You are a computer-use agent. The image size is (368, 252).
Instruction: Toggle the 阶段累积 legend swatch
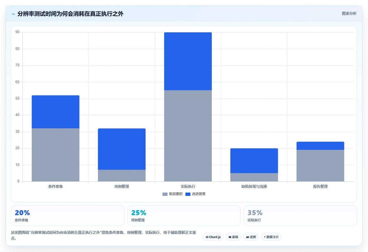pos(165,194)
